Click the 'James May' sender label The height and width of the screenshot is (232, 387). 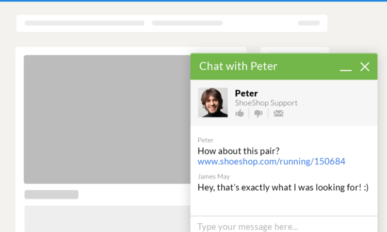point(214,177)
